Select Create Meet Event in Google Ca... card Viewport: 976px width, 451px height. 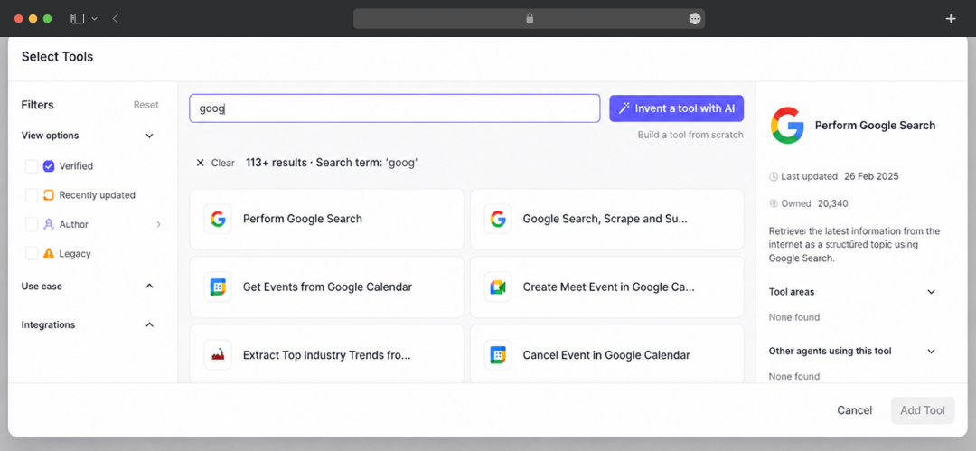click(x=607, y=287)
